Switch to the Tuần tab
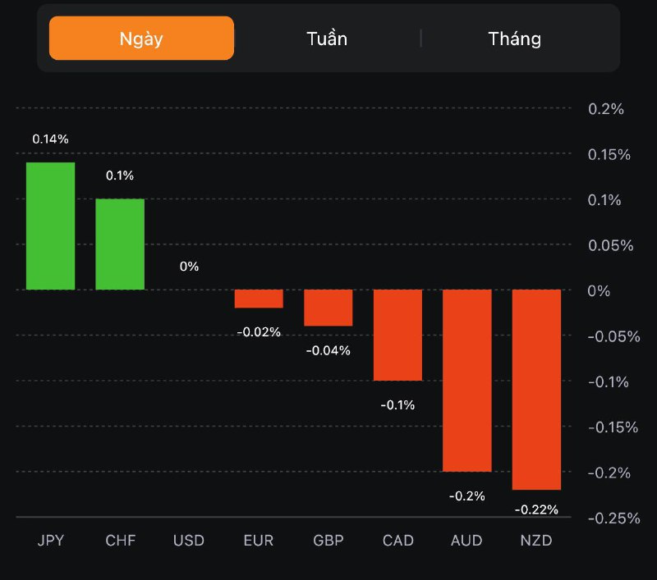The height and width of the screenshot is (580, 657). click(327, 39)
